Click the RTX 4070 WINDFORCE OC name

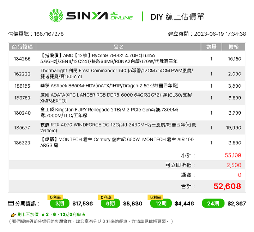click(118, 128)
